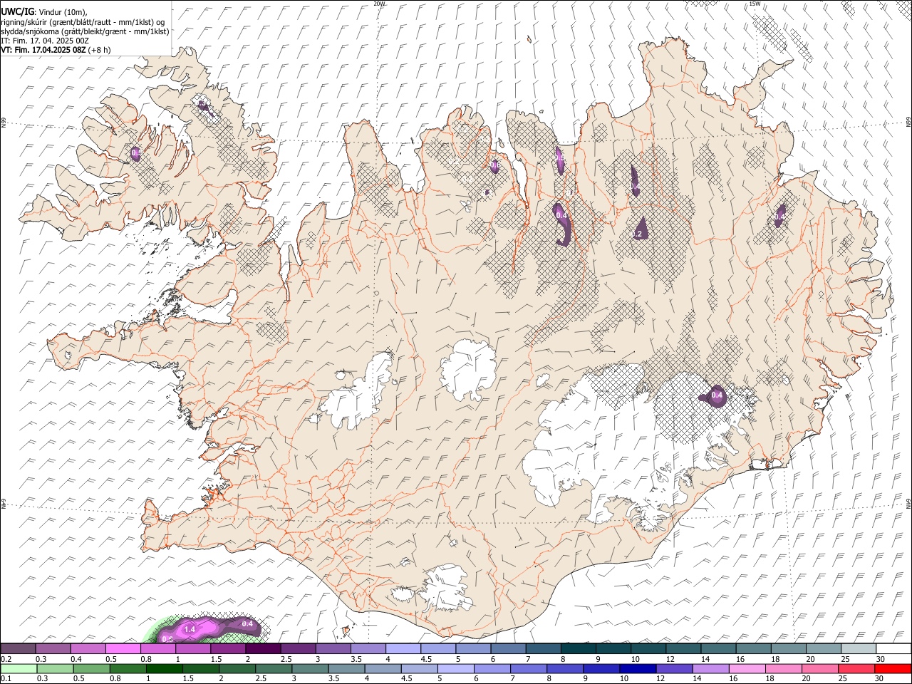Viewport: 912px width, 684px height.
Task: Click the 15W longitude label
Action: [x=755, y=4]
